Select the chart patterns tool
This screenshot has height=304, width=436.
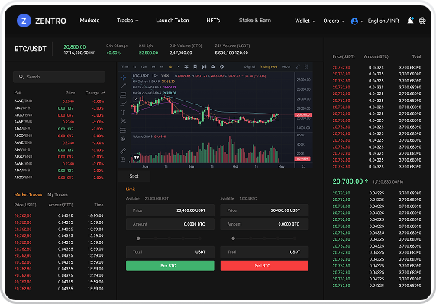coord(123,121)
